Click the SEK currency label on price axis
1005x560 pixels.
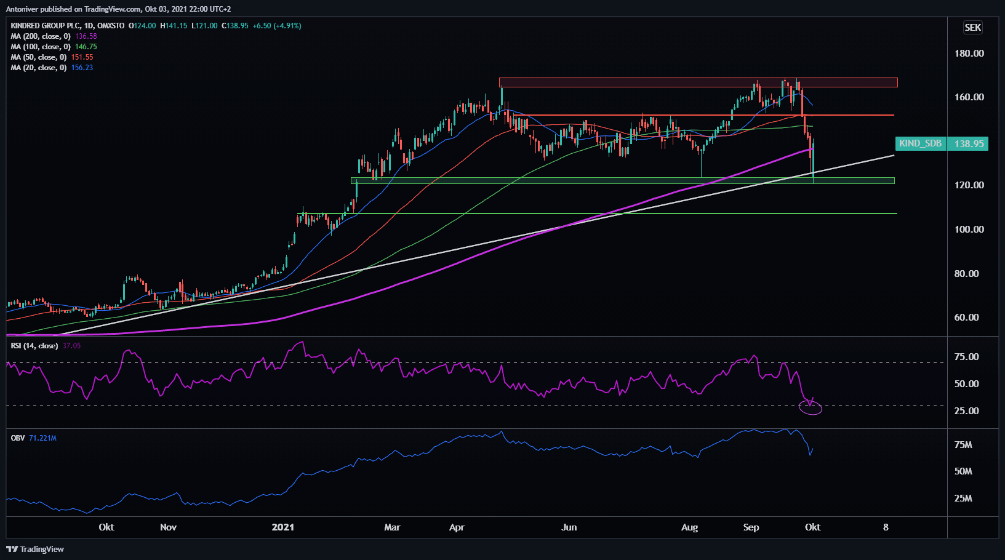point(972,28)
